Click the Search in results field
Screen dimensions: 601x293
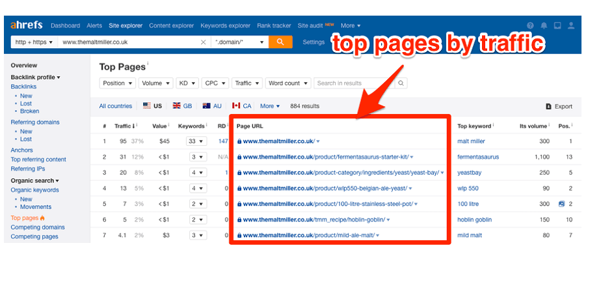tap(354, 83)
